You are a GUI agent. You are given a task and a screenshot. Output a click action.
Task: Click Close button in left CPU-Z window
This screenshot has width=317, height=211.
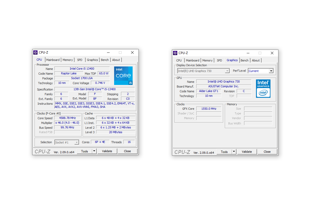point(127,151)
